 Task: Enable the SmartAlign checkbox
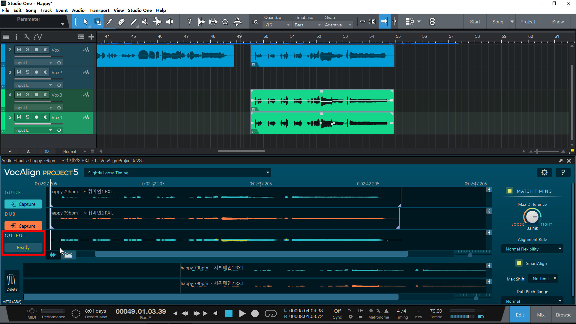tap(519, 263)
